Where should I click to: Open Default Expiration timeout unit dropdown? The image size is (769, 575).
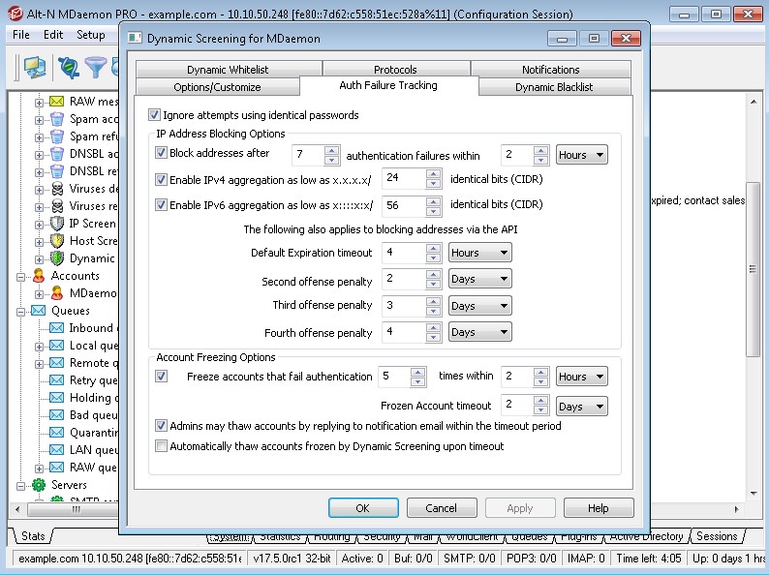[479, 253]
